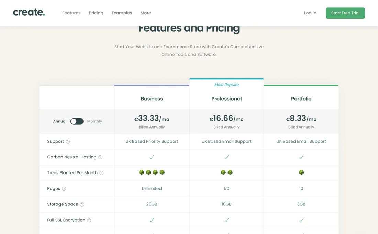378x234 pixels.
Task: Click the help icon next to Pages
Action: (x=64, y=189)
